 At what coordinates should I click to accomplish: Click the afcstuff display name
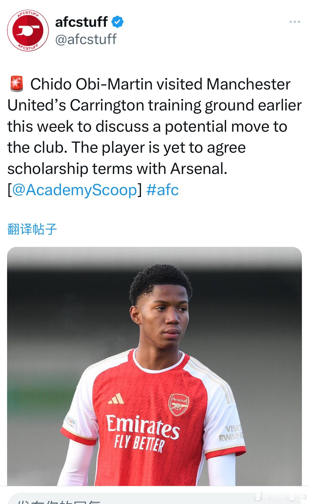(81, 22)
